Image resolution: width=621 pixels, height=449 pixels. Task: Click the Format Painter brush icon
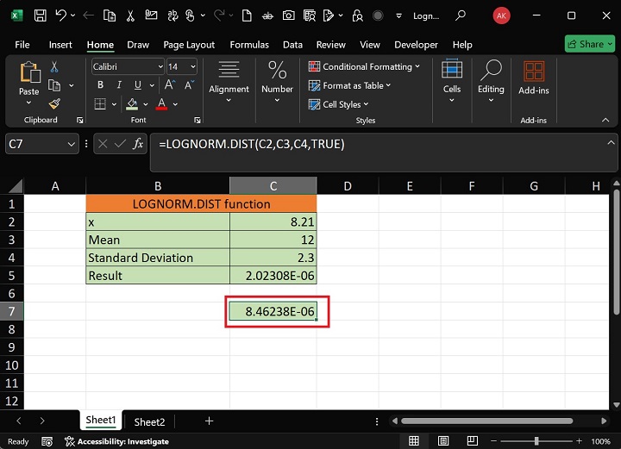(x=54, y=103)
